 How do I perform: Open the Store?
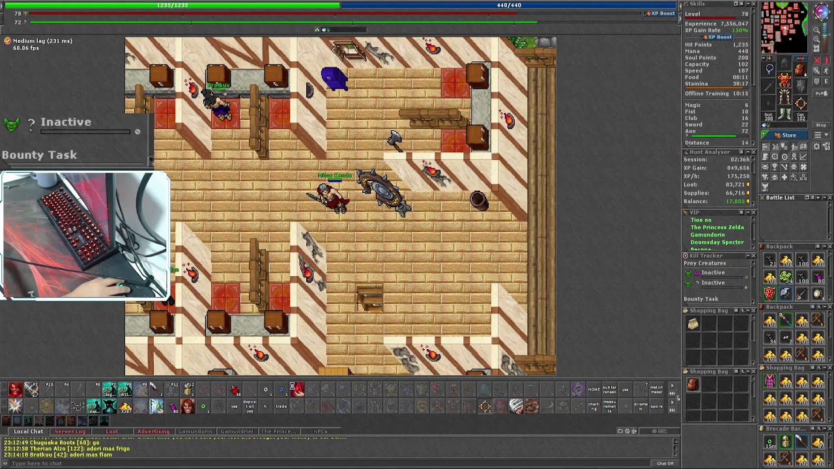click(x=784, y=135)
